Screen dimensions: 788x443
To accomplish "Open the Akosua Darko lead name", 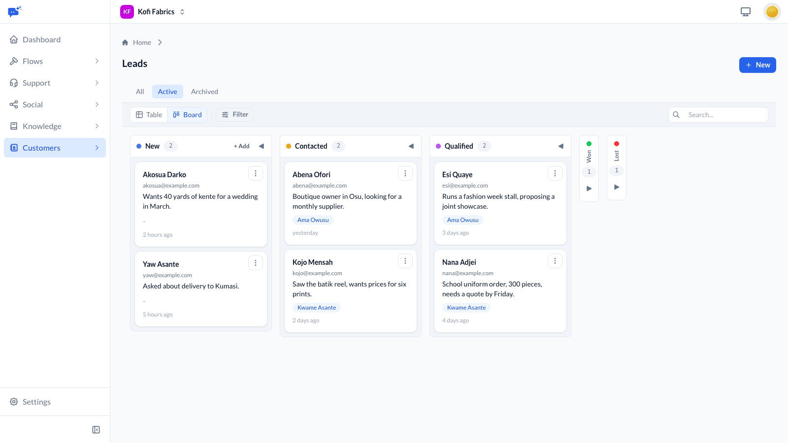I will pyautogui.click(x=164, y=175).
